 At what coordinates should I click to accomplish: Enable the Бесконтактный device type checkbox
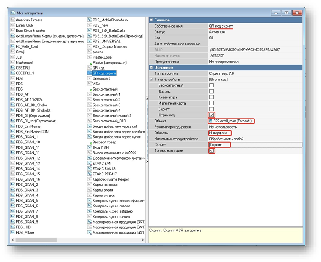(212, 85)
